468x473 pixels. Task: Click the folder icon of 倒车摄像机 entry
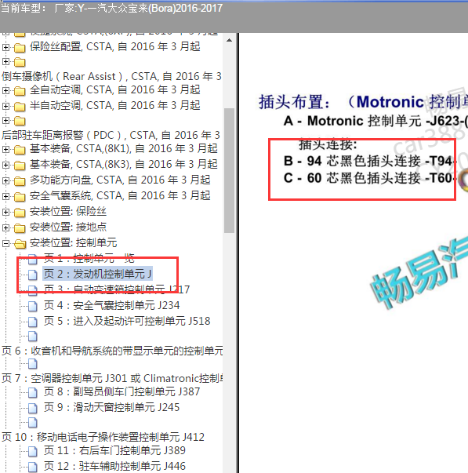[x=20, y=62]
